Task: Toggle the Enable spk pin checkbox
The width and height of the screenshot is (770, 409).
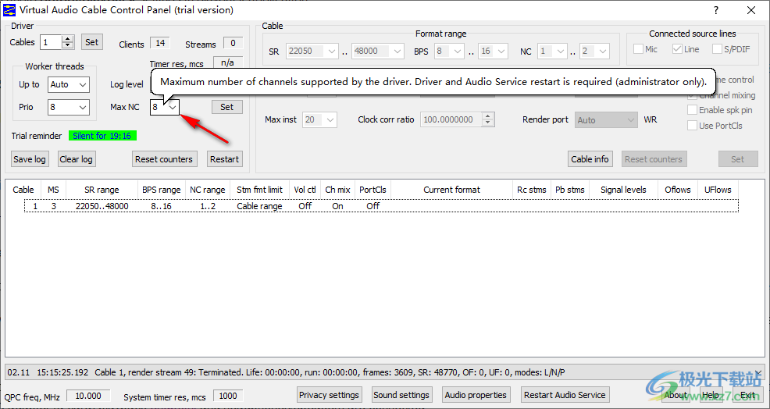Action: click(x=692, y=110)
